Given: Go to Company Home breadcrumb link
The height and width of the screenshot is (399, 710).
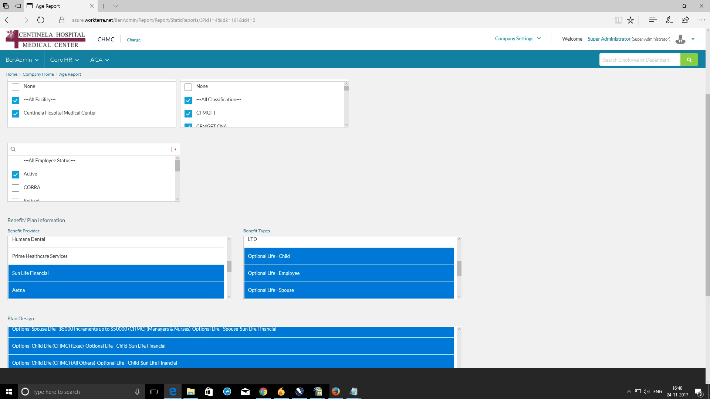Looking at the screenshot, I should (x=38, y=74).
